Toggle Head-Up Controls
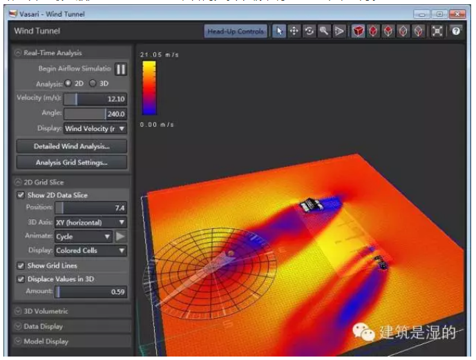 [x=236, y=31]
